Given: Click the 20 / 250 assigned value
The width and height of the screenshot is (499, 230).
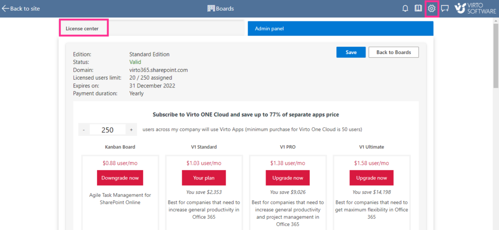Looking at the screenshot, I should 151,78.
